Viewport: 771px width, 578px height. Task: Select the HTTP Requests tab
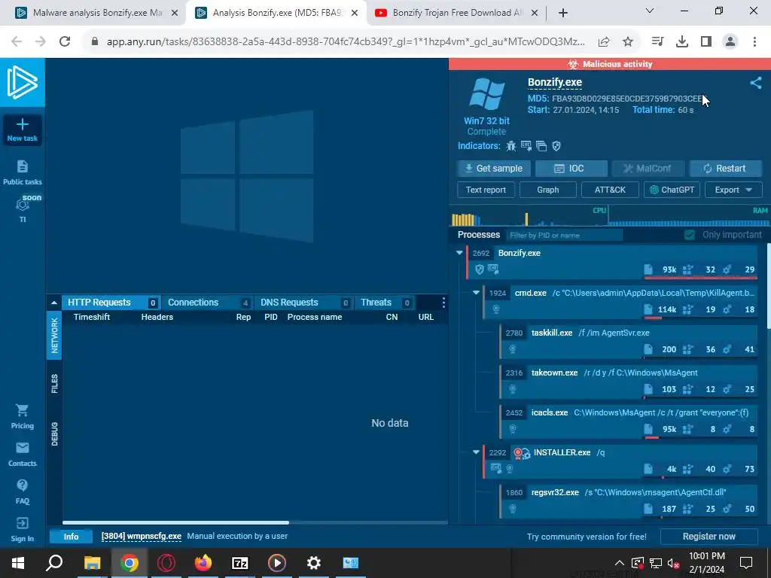(x=111, y=303)
